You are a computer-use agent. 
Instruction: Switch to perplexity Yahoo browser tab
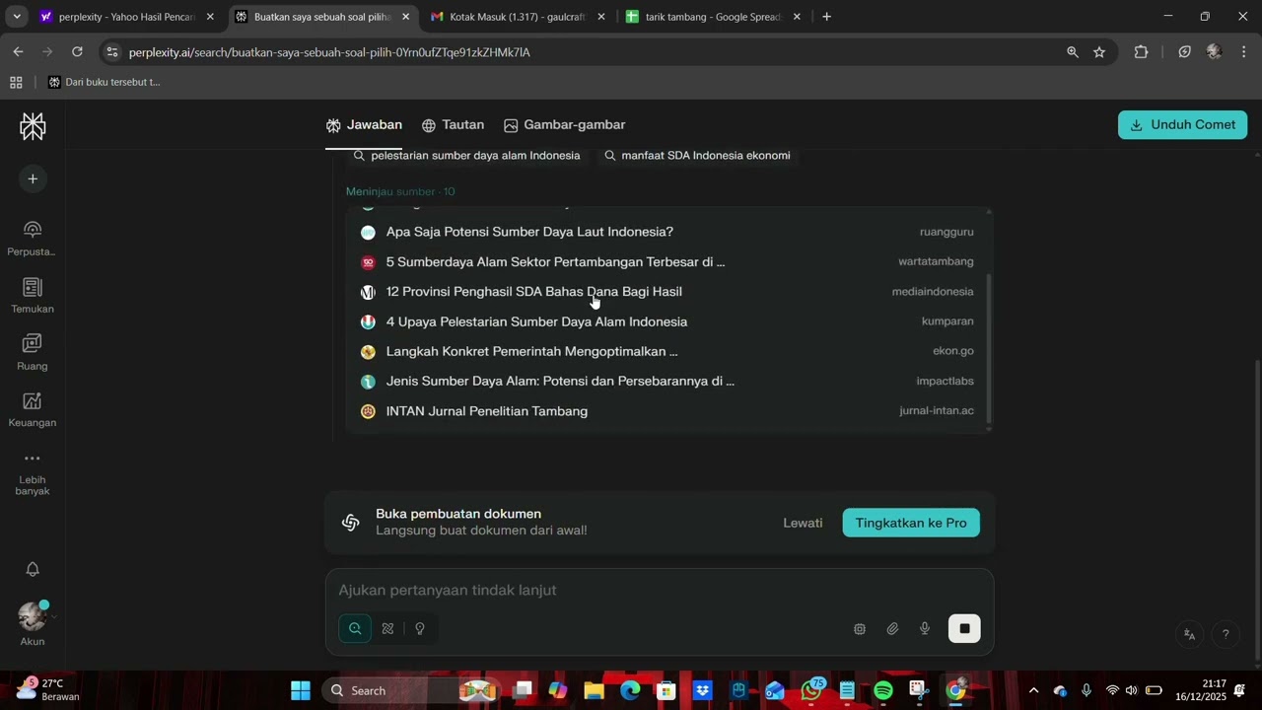click(127, 17)
